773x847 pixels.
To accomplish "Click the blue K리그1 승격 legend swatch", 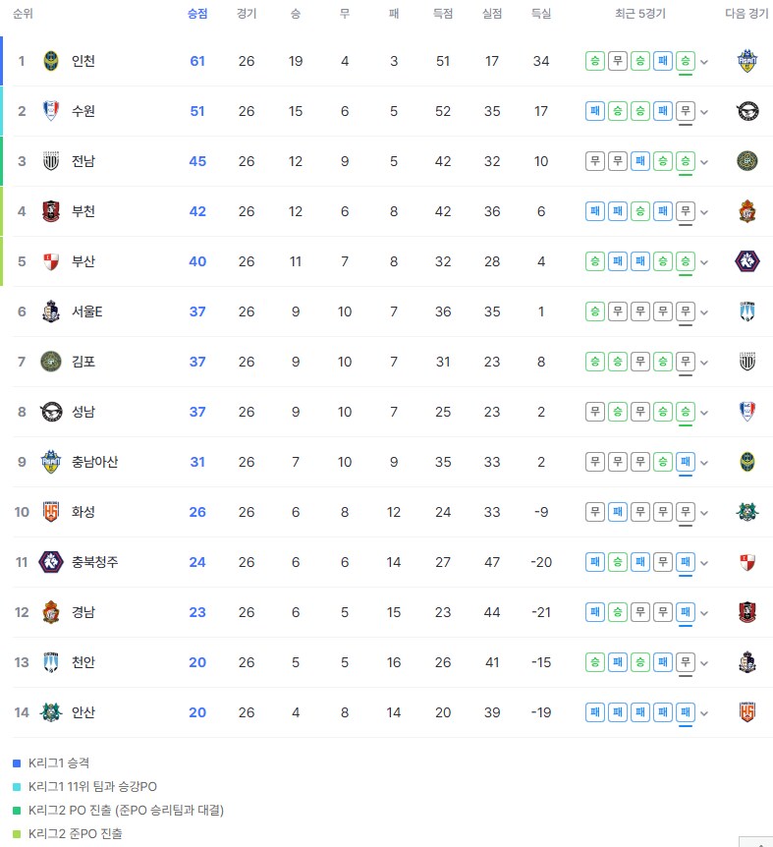I will (17, 763).
